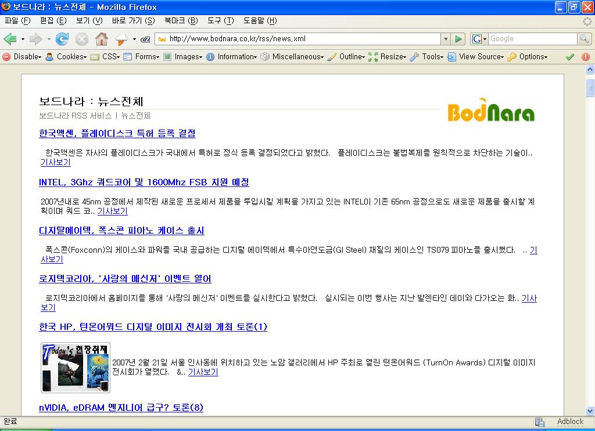Open the View Source toolbar menu
Screen dimensions: 595x431
tap(476, 57)
